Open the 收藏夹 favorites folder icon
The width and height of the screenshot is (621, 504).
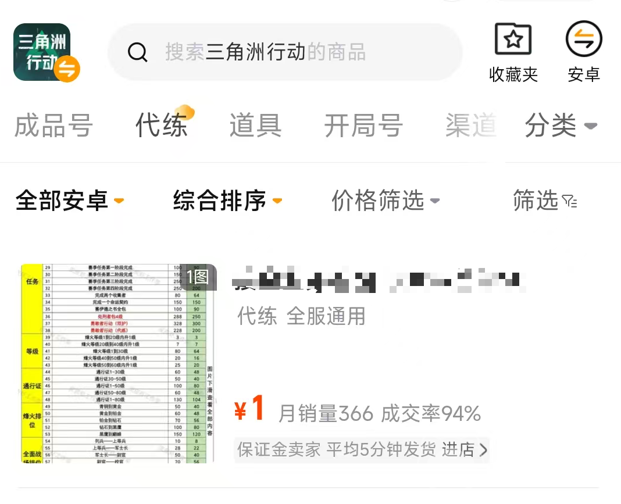click(x=513, y=39)
